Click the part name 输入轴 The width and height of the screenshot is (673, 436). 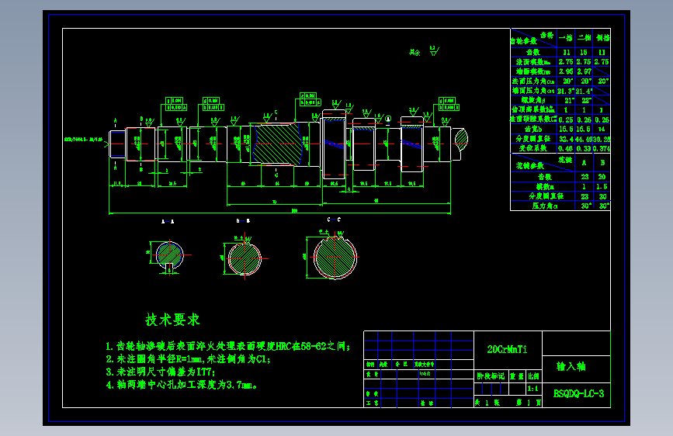click(x=571, y=366)
